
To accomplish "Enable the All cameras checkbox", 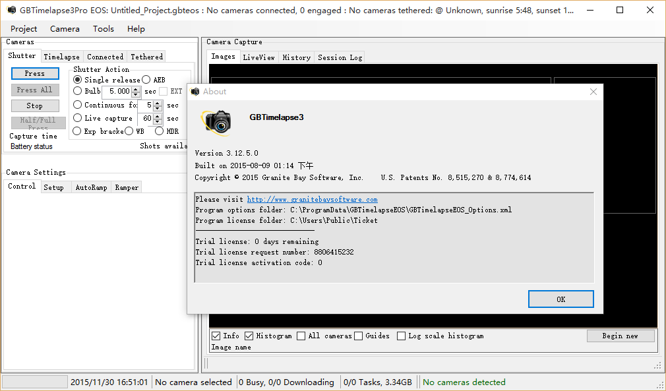I will [301, 336].
